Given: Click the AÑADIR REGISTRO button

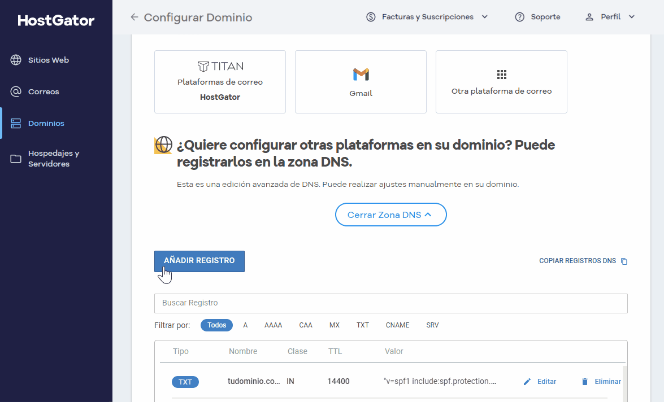Looking at the screenshot, I should pos(199,261).
